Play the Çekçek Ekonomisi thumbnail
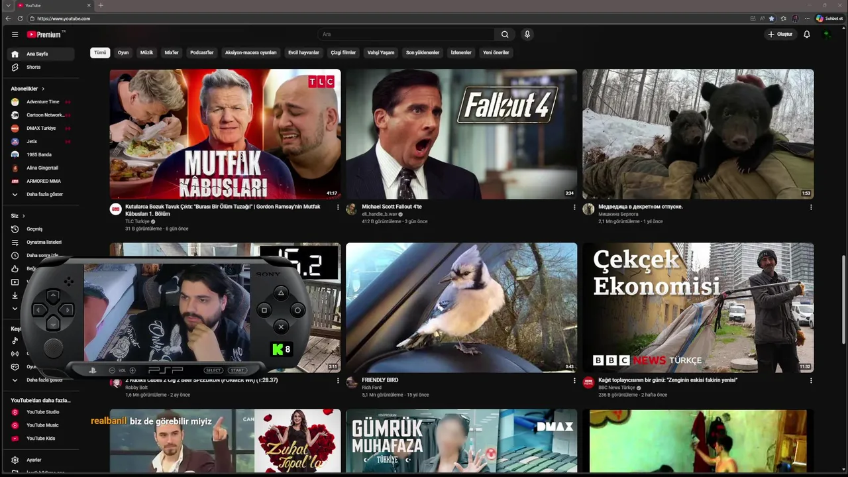The width and height of the screenshot is (848, 477). click(698, 307)
